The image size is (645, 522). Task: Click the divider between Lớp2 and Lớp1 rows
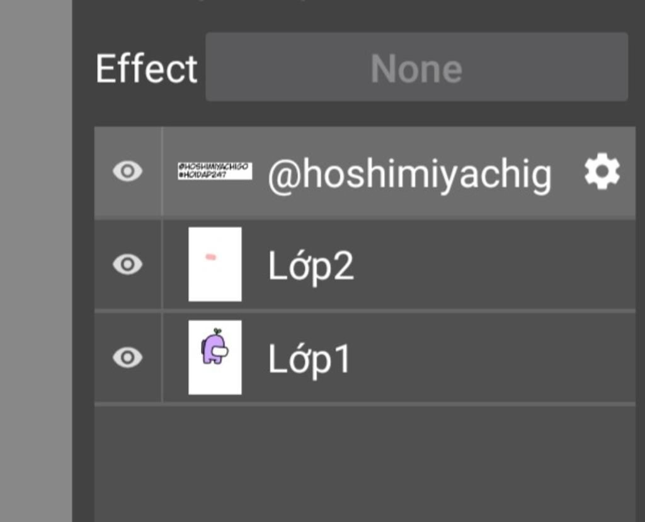365,311
